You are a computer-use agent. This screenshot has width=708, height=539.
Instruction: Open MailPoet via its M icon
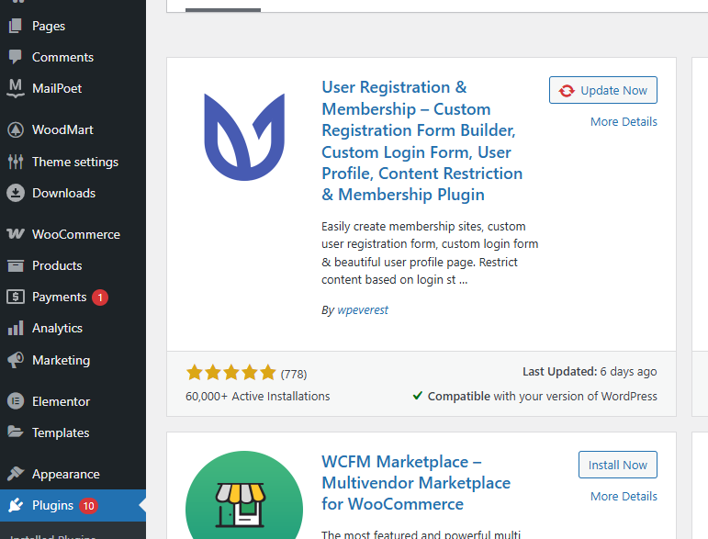click(15, 88)
